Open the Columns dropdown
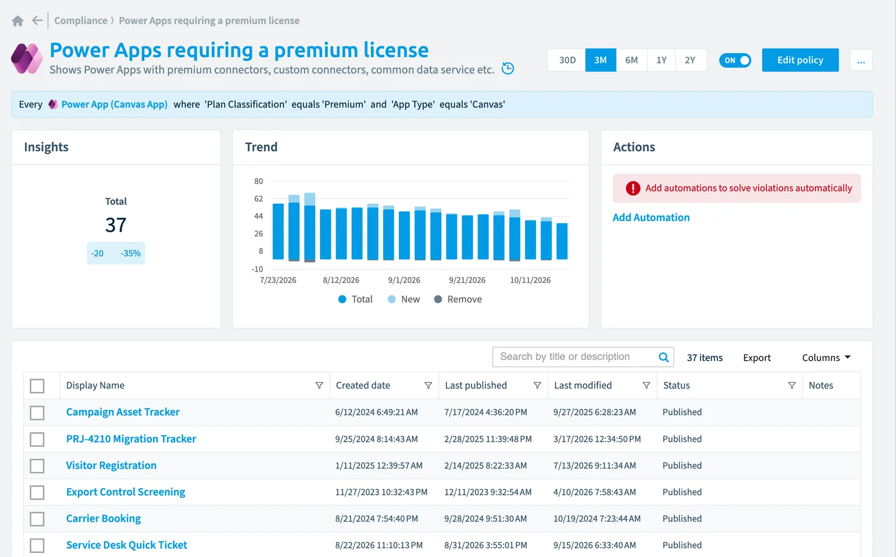This screenshot has width=896, height=557. click(x=826, y=358)
